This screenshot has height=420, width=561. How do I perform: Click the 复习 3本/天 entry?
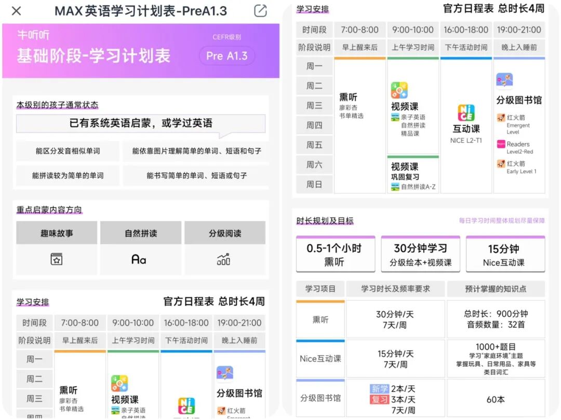click(393, 399)
